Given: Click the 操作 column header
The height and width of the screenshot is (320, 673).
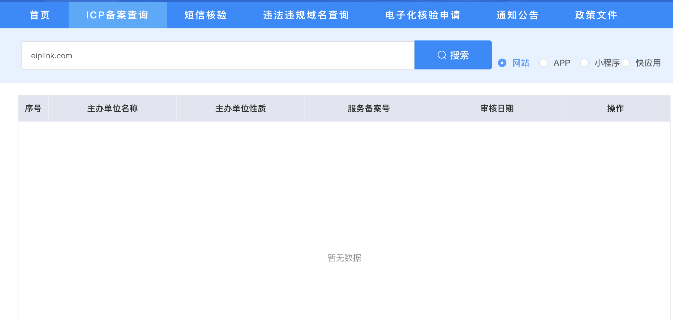Looking at the screenshot, I should click(x=616, y=108).
